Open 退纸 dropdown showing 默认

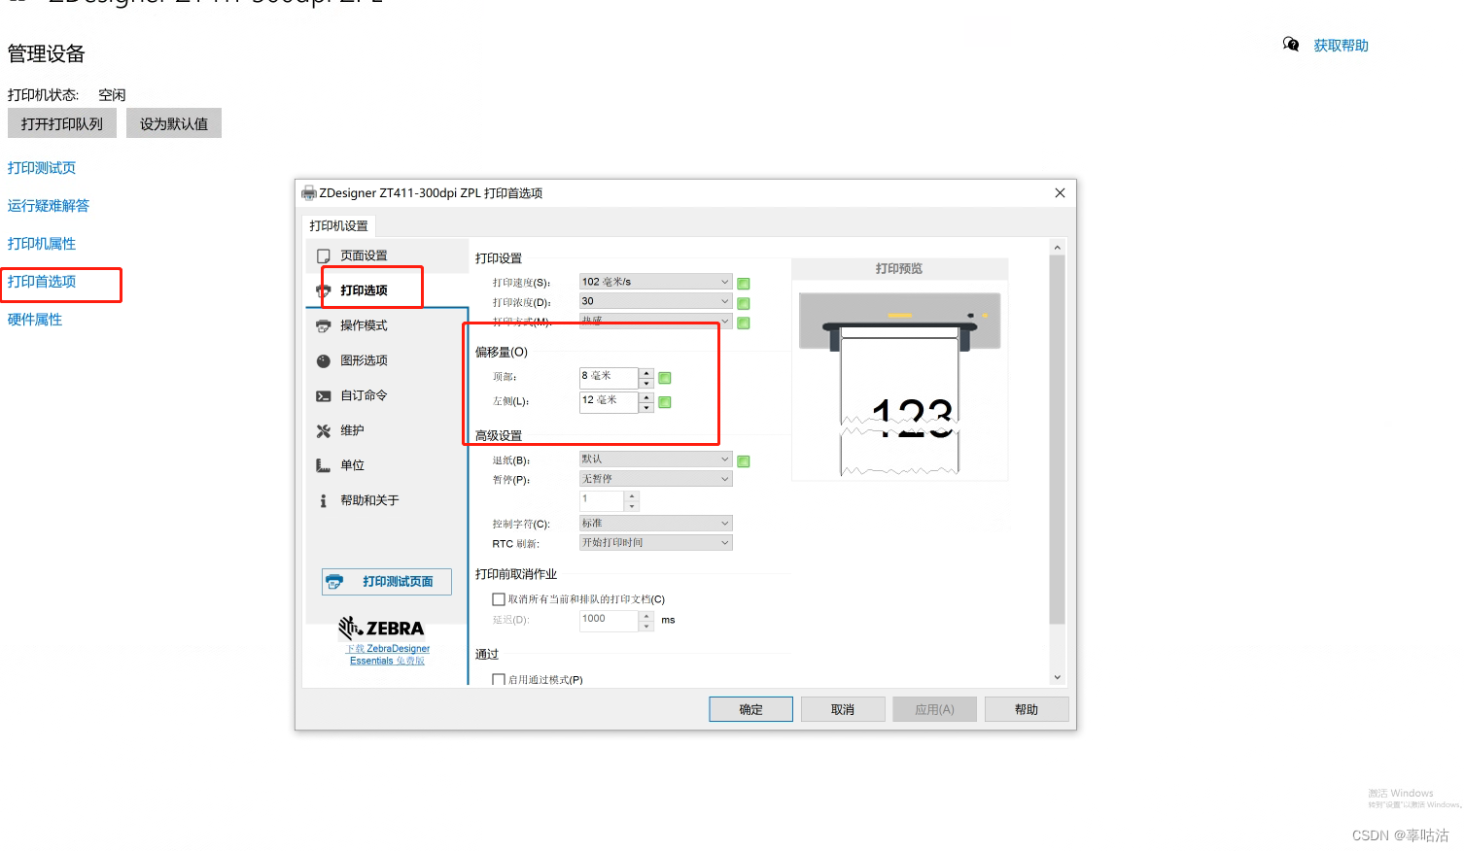click(x=656, y=460)
